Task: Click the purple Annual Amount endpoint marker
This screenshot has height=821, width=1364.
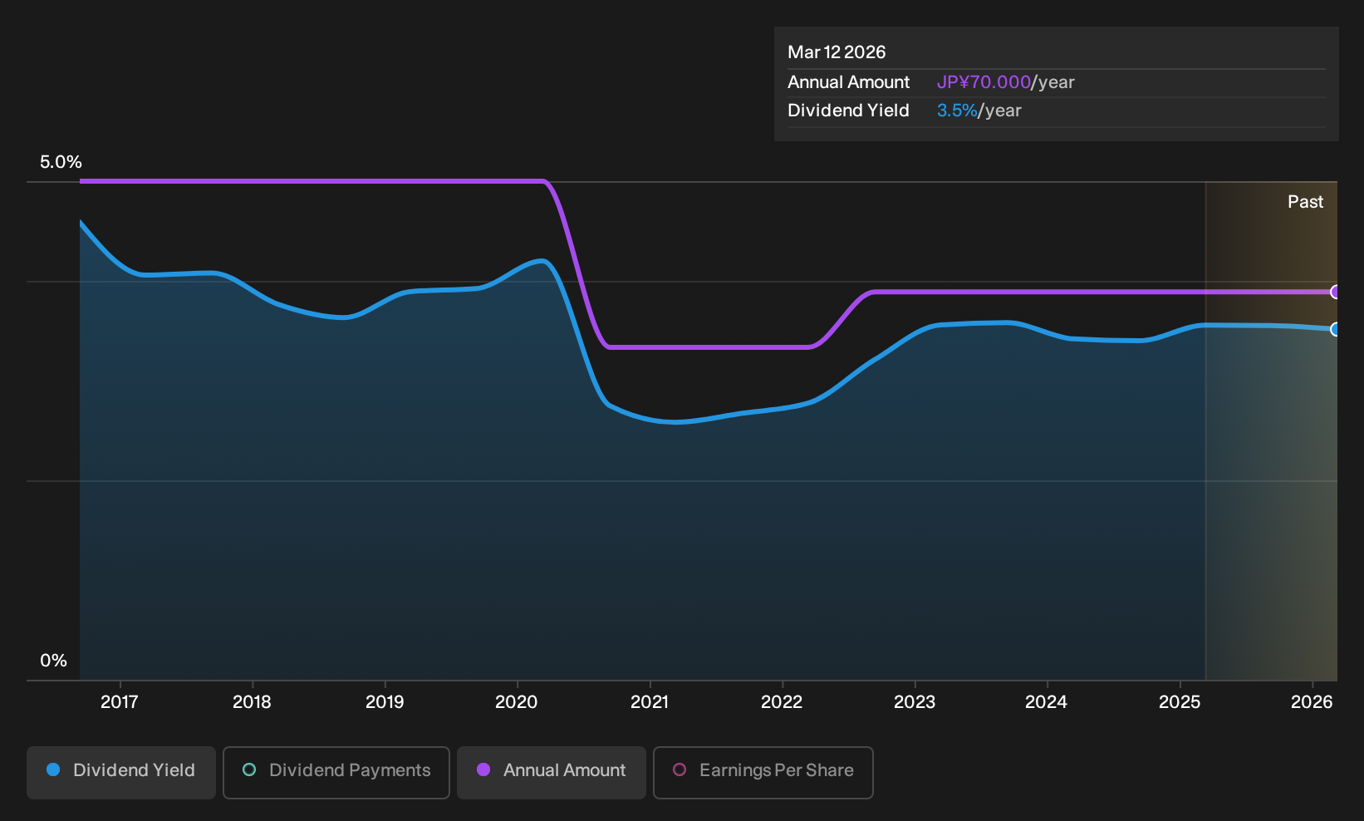Action: 1336,292
